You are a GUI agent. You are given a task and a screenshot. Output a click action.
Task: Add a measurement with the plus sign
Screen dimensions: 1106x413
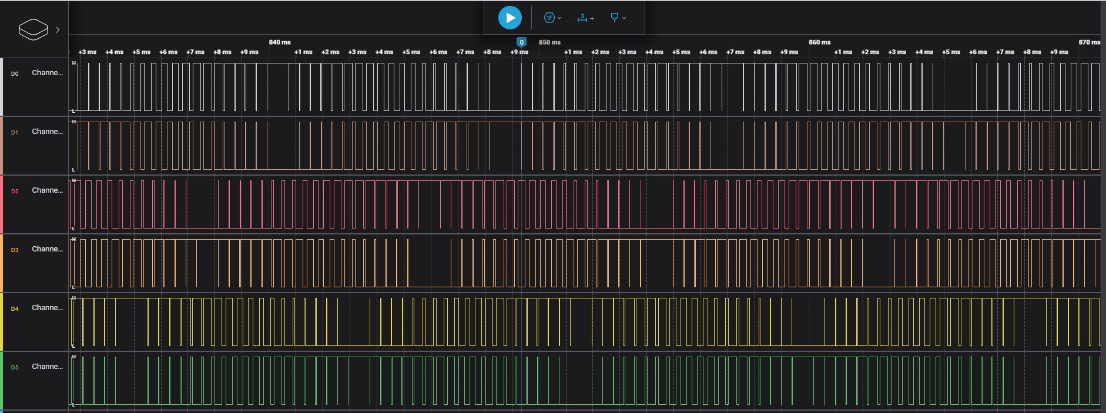pyautogui.click(x=592, y=19)
